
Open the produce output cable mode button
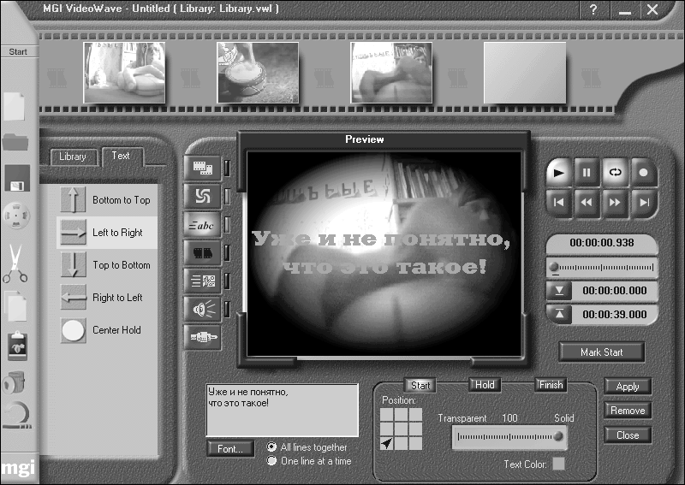[x=202, y=337]
